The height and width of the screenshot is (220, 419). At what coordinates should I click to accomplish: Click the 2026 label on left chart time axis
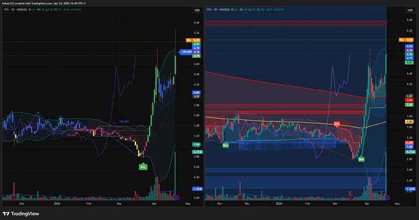57,204
